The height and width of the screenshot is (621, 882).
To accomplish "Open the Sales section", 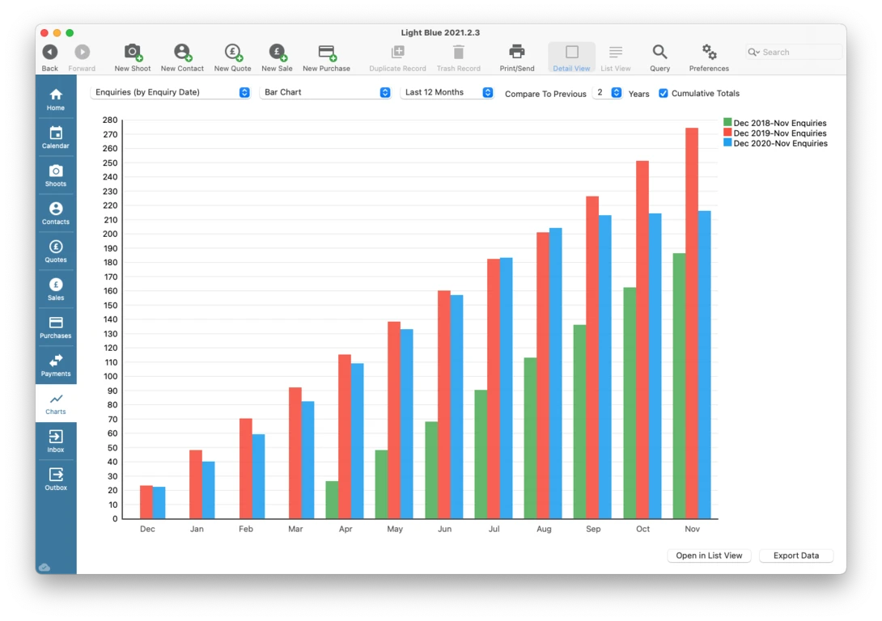I will pos(56,289).
